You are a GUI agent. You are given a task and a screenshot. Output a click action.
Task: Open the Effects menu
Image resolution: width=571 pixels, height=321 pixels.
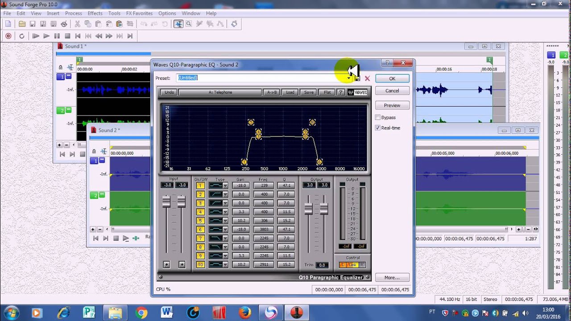95,13
